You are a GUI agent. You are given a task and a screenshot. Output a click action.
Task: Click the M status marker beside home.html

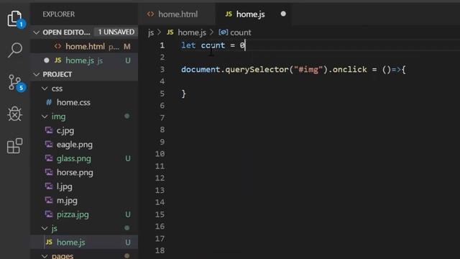(127, 46)
